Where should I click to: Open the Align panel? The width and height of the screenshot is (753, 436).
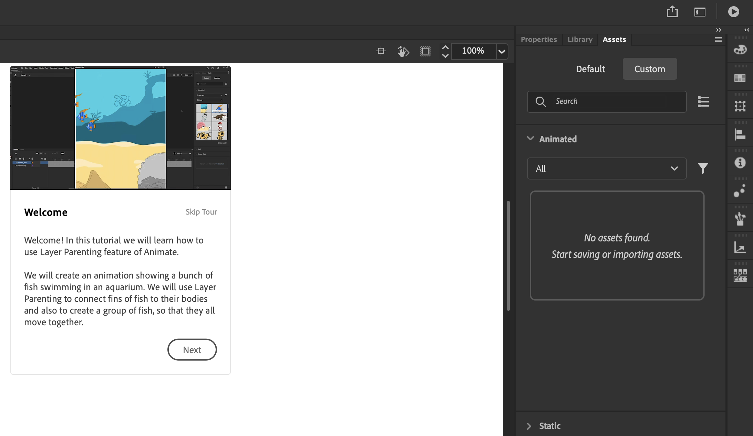pos(741,134)
